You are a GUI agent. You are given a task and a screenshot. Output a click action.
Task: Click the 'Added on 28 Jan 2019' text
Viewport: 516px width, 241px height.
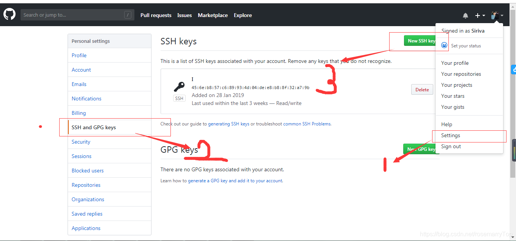218,95
